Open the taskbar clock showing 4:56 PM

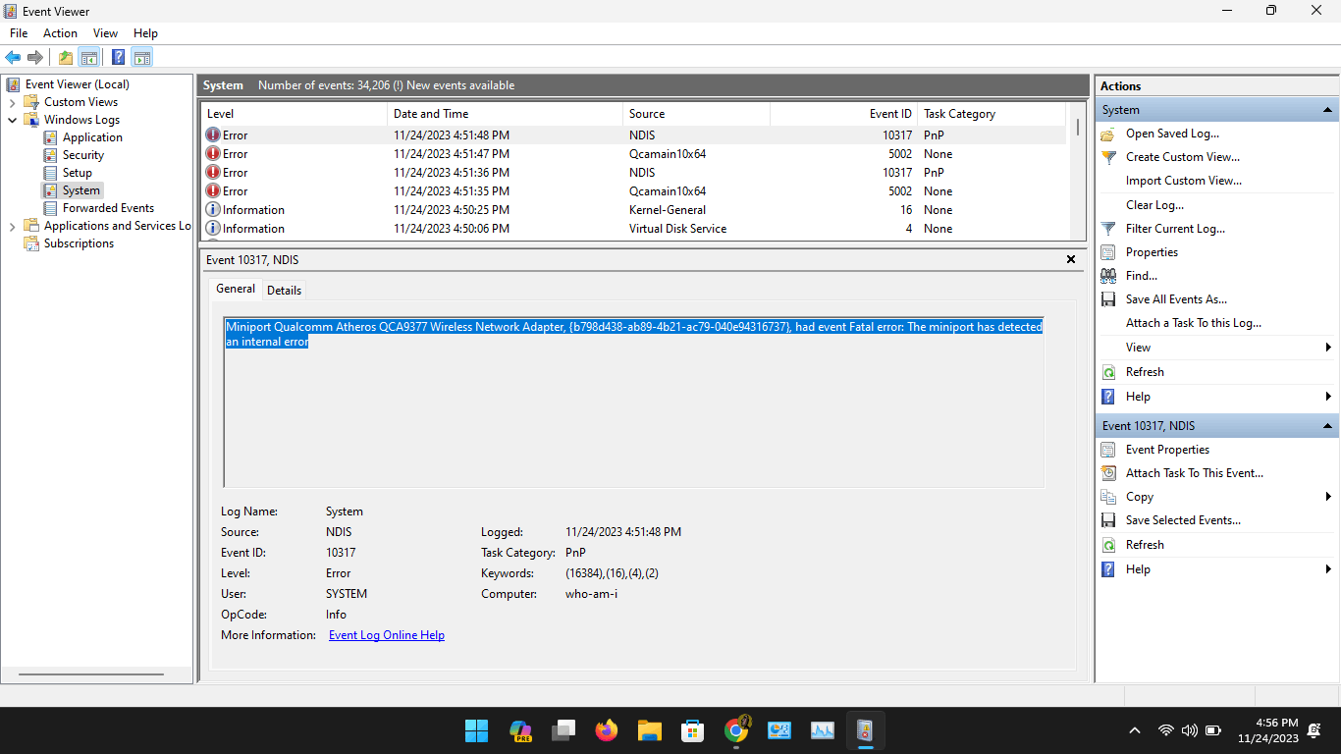pos(1267,730)
